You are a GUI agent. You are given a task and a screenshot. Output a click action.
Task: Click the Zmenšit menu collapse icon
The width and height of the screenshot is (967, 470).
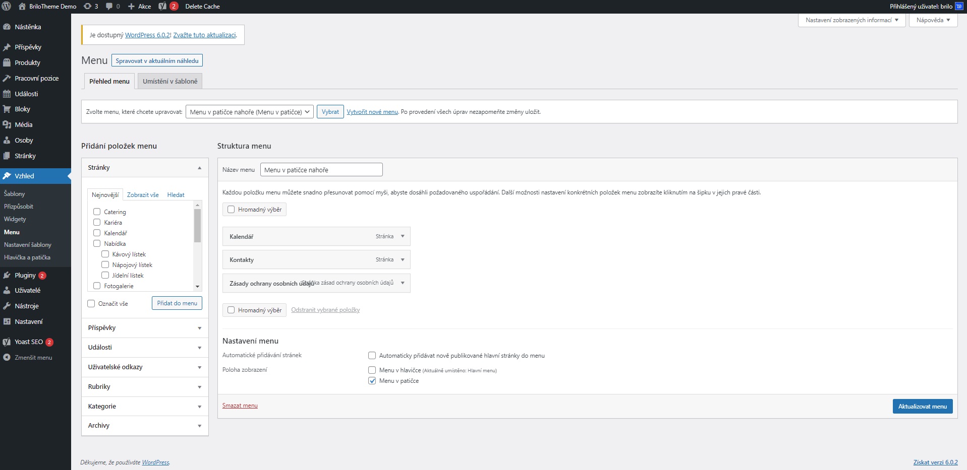7,358
